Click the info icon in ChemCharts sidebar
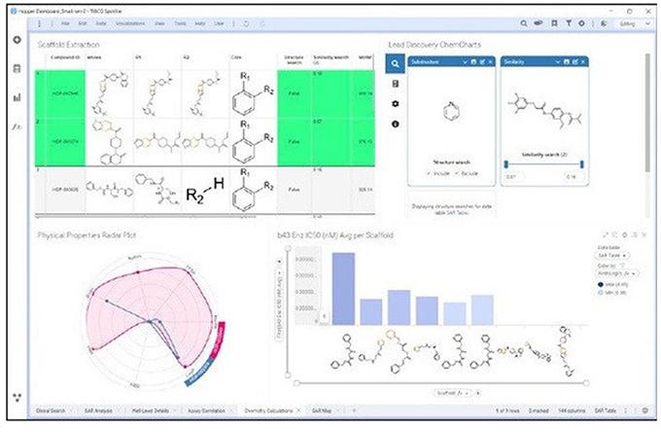661x432 pixels. tap(396, 124)
